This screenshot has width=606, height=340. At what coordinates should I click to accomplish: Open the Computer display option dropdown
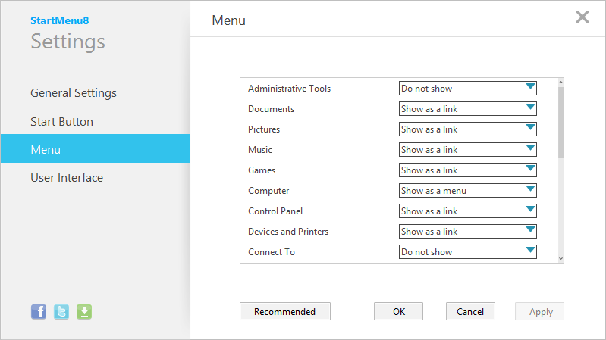[468, 191]
